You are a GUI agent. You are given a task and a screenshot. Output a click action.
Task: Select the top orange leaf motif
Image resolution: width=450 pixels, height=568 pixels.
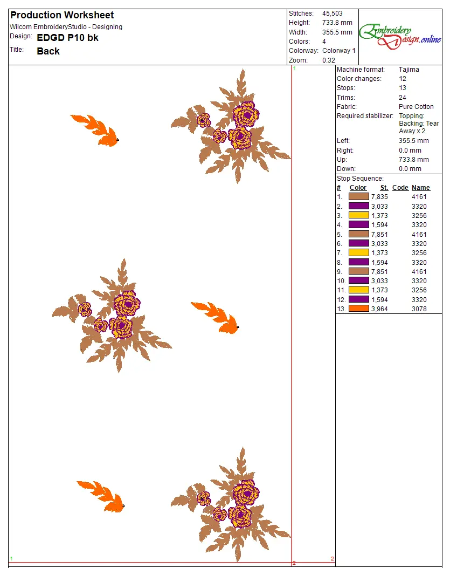pyautogui.click(x=97, y=129)
